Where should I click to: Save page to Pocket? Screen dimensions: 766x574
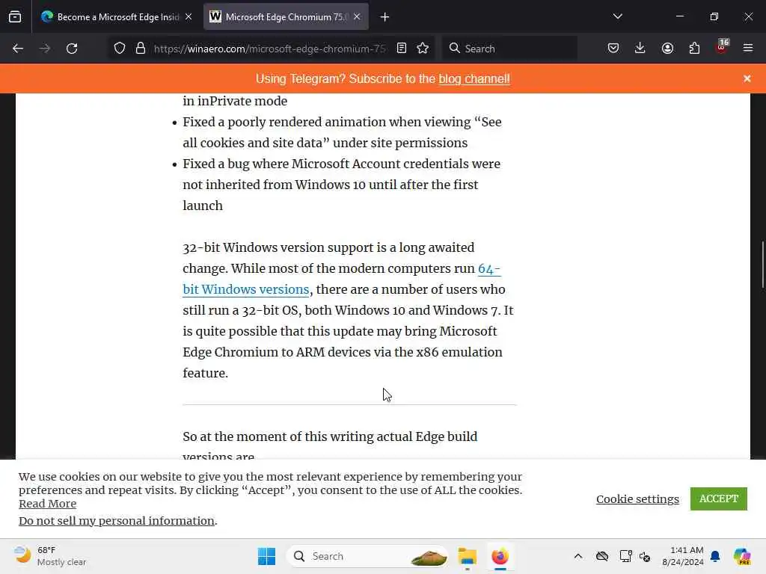coord(613,49)
